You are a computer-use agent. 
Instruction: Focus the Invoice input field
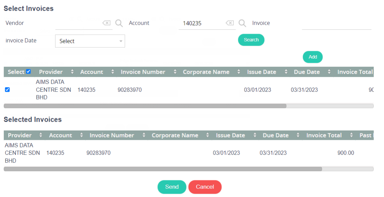click(336, 23)
